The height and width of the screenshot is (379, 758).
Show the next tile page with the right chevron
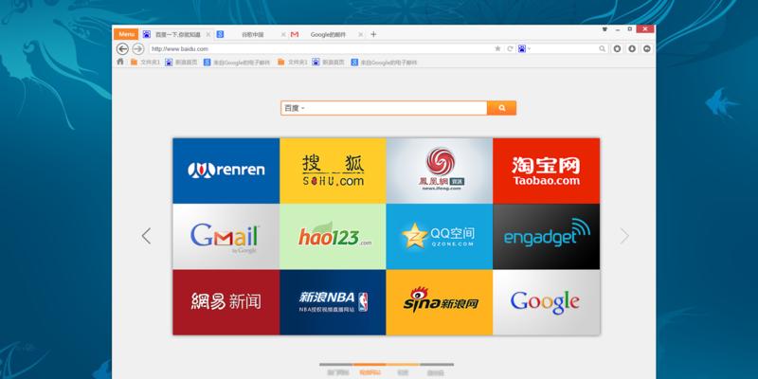pos(624,236)
